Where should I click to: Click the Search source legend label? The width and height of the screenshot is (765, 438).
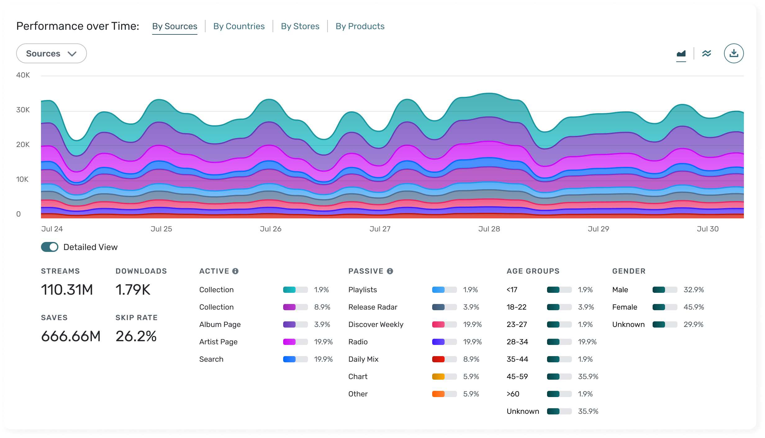coord(211,359)
